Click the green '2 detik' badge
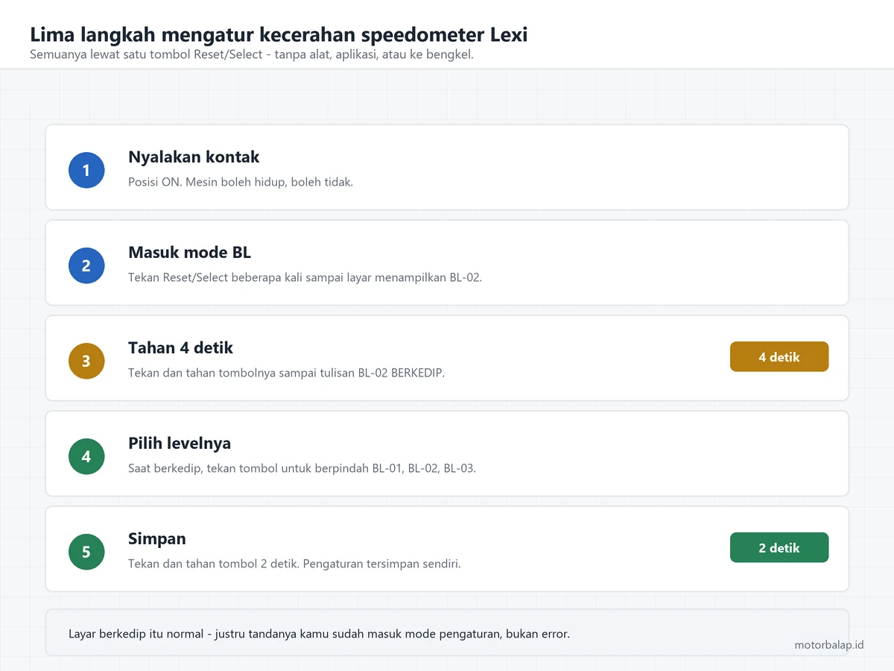The image size is (894, 671). click(x=779, y=547)
